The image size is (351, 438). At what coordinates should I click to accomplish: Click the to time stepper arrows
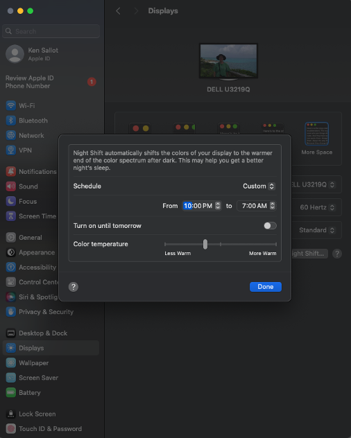pos(273,206)
